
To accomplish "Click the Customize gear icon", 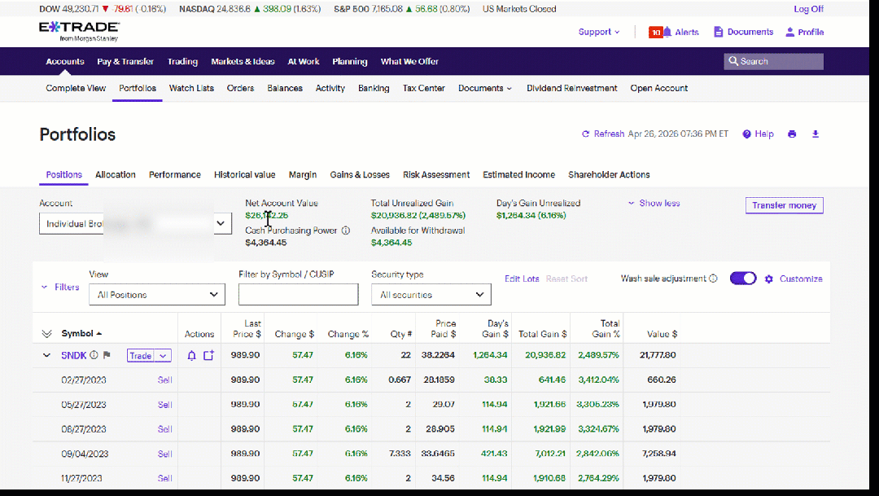I will coord(769,279).
